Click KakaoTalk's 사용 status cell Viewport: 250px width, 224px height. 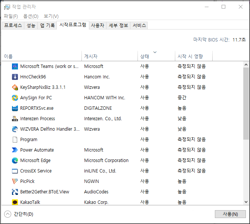point(145,202)
